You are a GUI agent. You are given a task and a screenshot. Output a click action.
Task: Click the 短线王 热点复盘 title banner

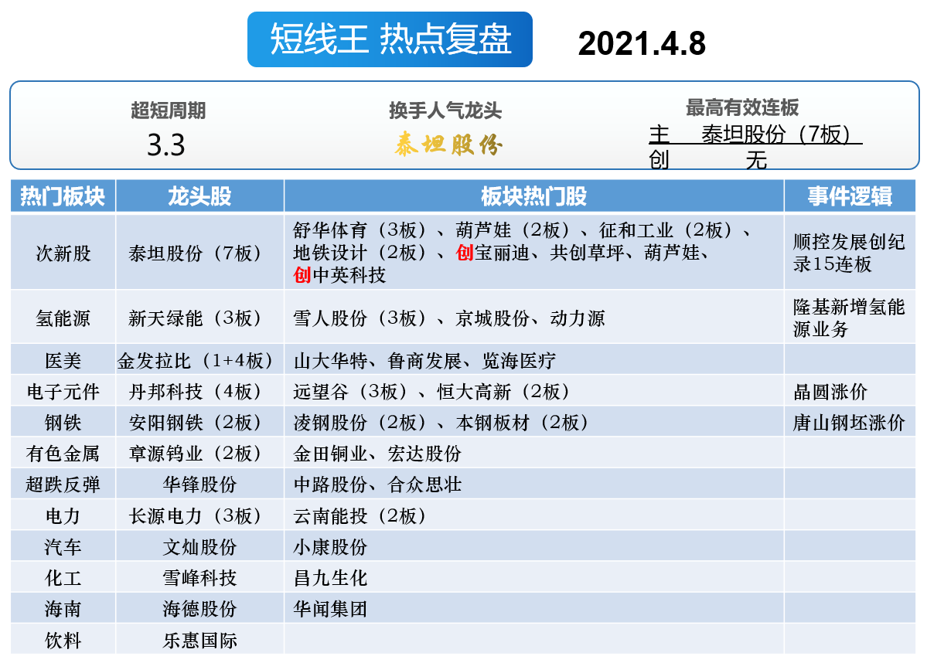pyautogui.click(x=390, y=39)
